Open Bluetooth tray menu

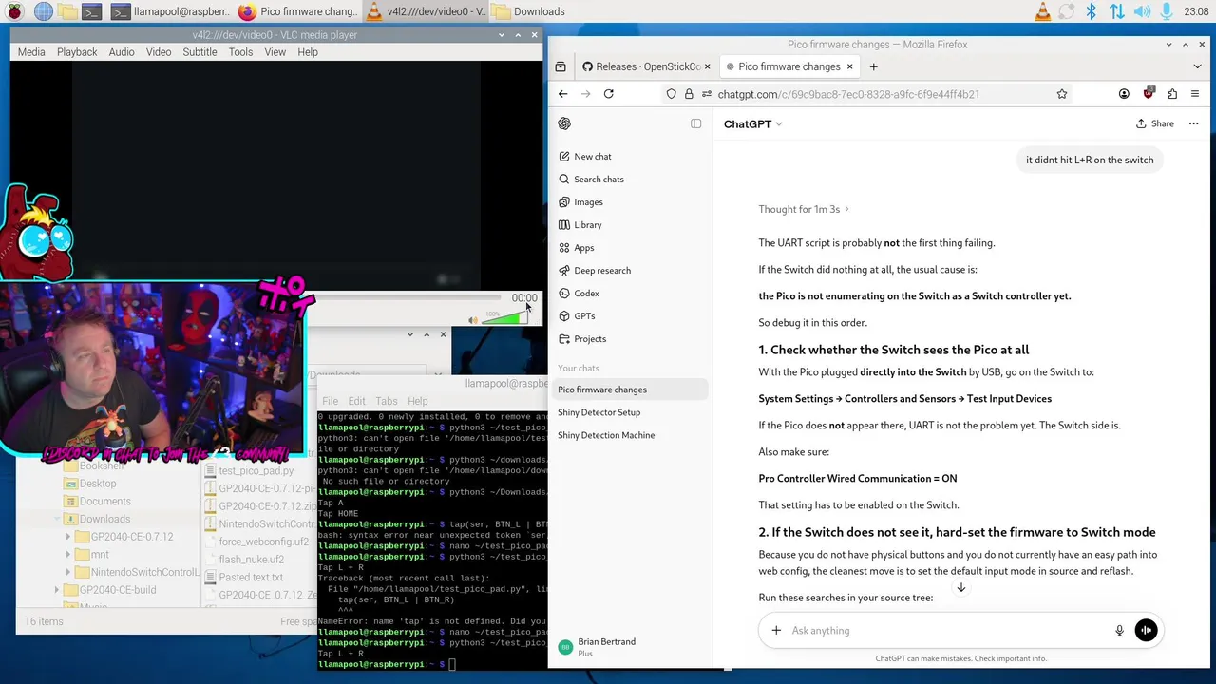(x=1092, y=11)
